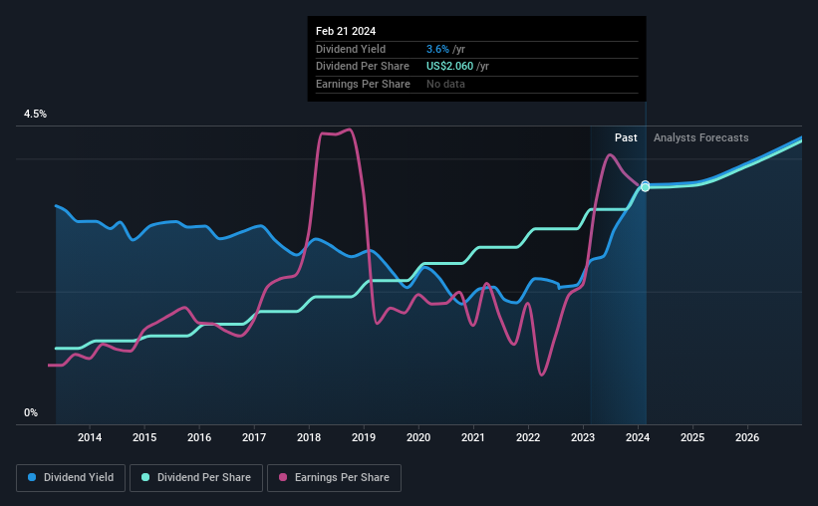Click the 2014 x-axis year label
Screen dimensions: 818x506
[x=90, y=437]
